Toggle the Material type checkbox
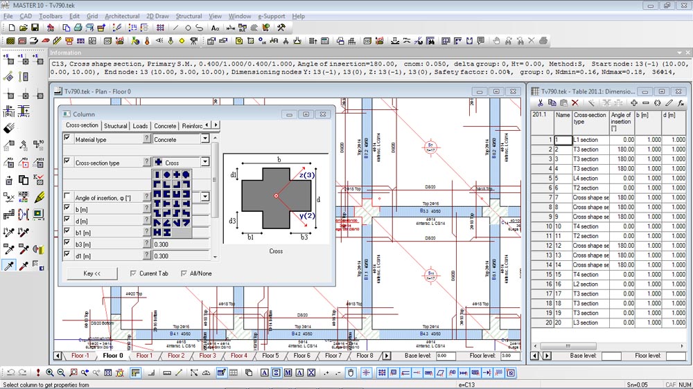The width and height of the screenshot is (693, 389). click(67, 138)
